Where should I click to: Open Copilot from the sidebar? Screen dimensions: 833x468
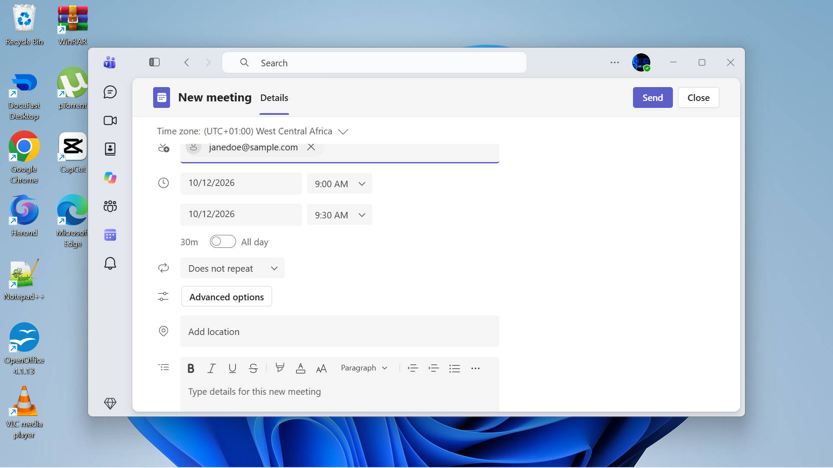[x=110, y=178]
